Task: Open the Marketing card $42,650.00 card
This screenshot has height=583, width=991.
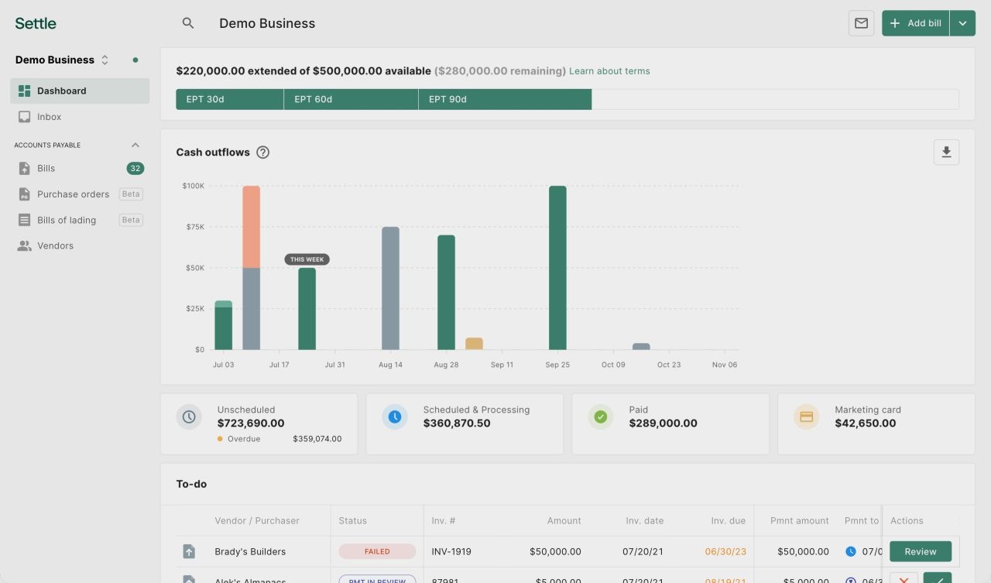Action: (876, 424)
